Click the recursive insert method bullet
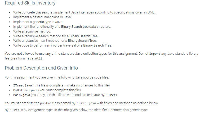This screenshot has width=218, height=115. click(x=55, y=41)
